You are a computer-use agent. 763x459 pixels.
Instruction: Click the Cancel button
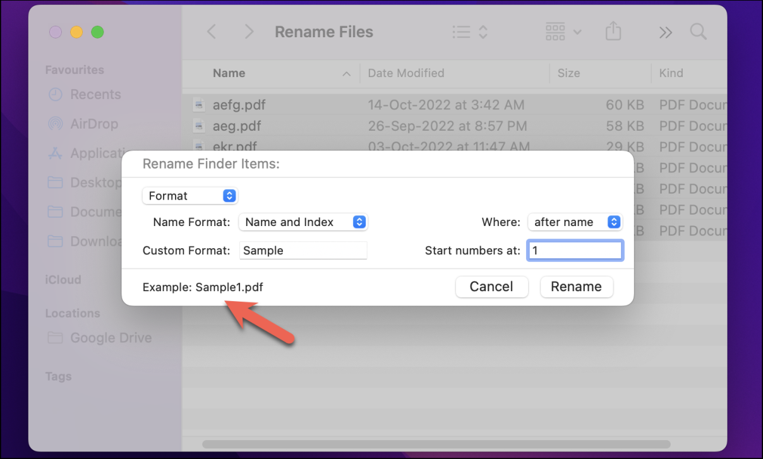point(491,287)
